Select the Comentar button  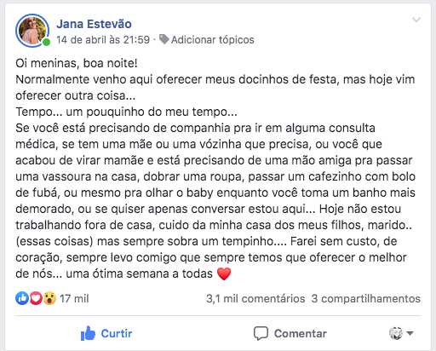click(x=290, y=333)
